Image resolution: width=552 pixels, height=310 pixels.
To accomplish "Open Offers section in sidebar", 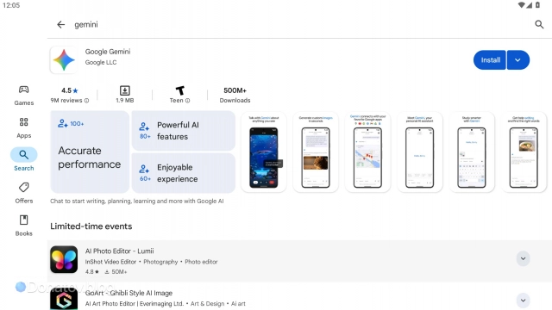I will [23, 193].
